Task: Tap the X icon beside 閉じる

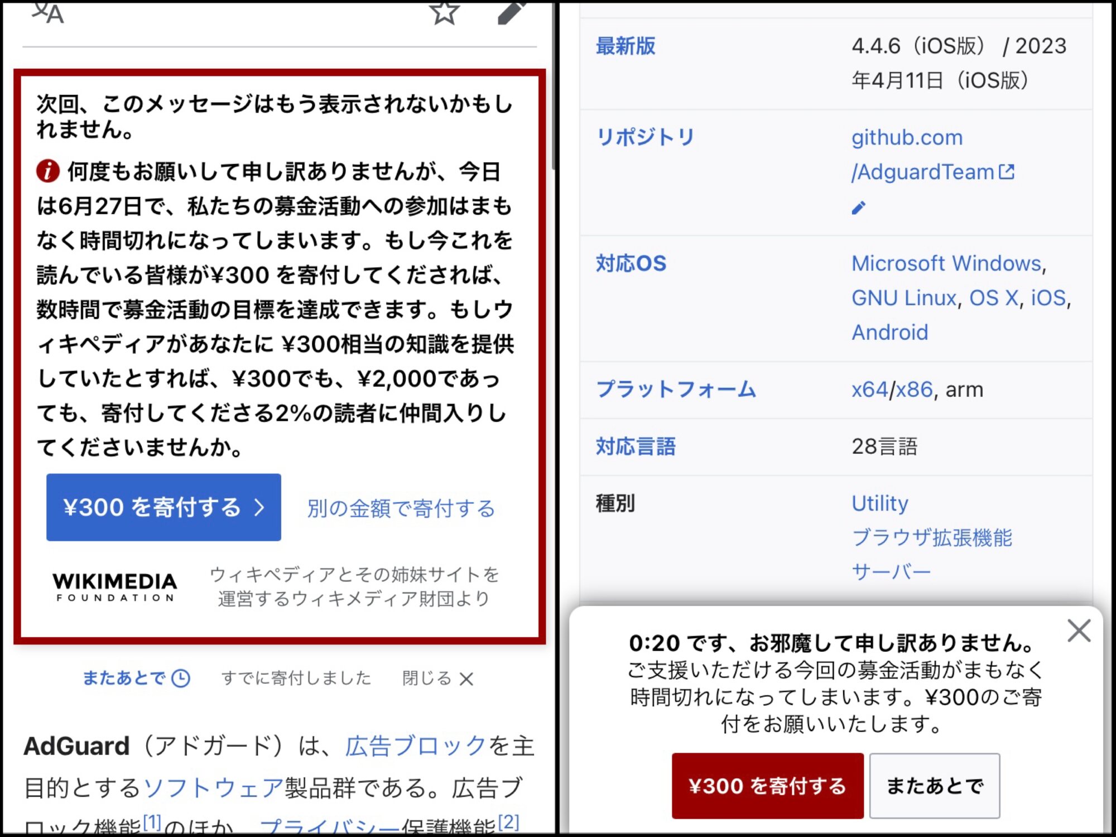Action: (466, 679)
